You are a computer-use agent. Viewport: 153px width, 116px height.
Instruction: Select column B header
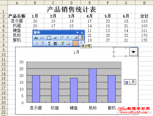[x=35, y=3]
